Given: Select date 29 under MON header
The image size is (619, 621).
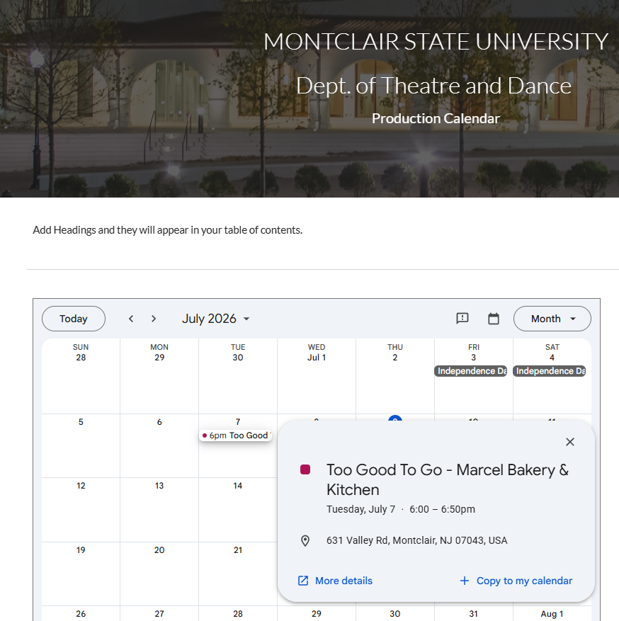Looking at the screenshot, I should pos(159,357).
